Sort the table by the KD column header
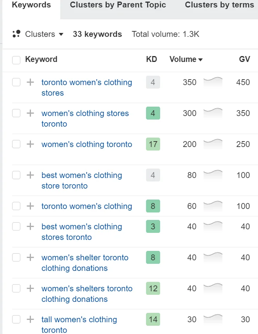Viewport: 258px width, 334px height. (152, 59)
